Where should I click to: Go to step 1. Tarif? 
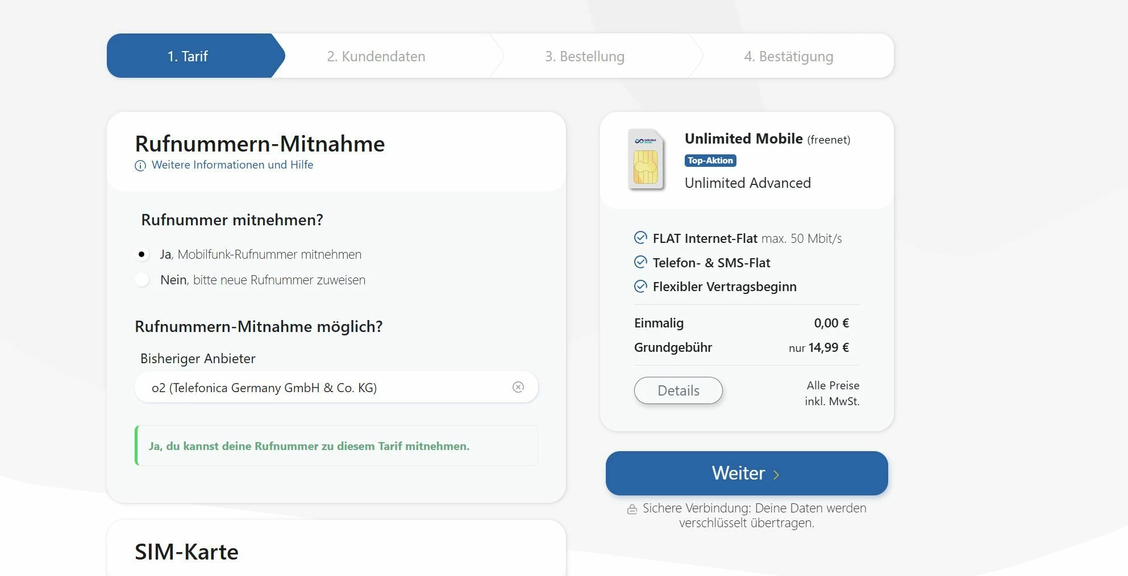click(x=195, y=56)
